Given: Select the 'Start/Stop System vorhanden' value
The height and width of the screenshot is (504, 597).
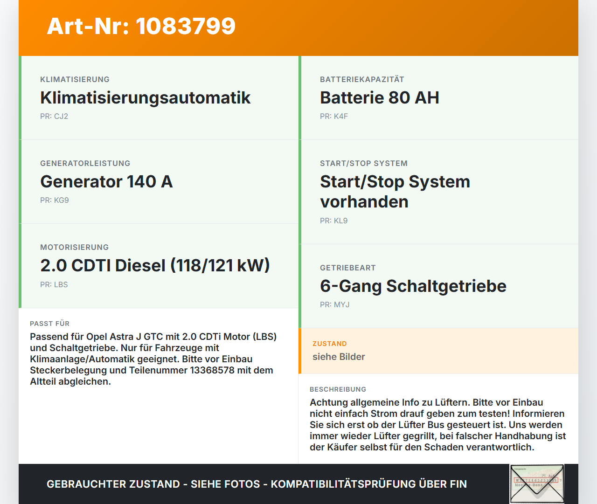Looking at the screenshot, I should [x=395, y=192].
